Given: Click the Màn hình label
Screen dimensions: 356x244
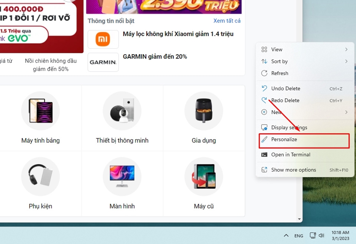Looking at the screenshot, I should 122,206.
